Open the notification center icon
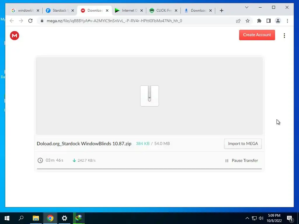 tap(290, 218)
